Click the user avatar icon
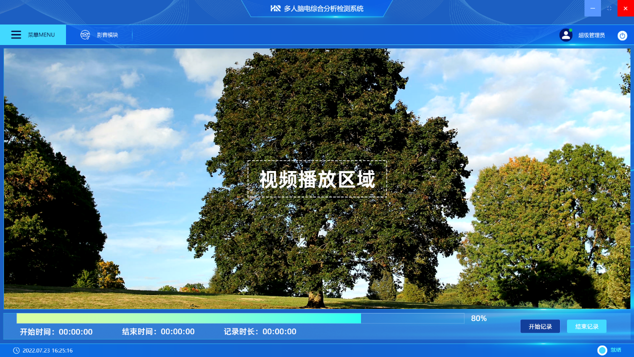634x357 pixels. click(566, 35)
